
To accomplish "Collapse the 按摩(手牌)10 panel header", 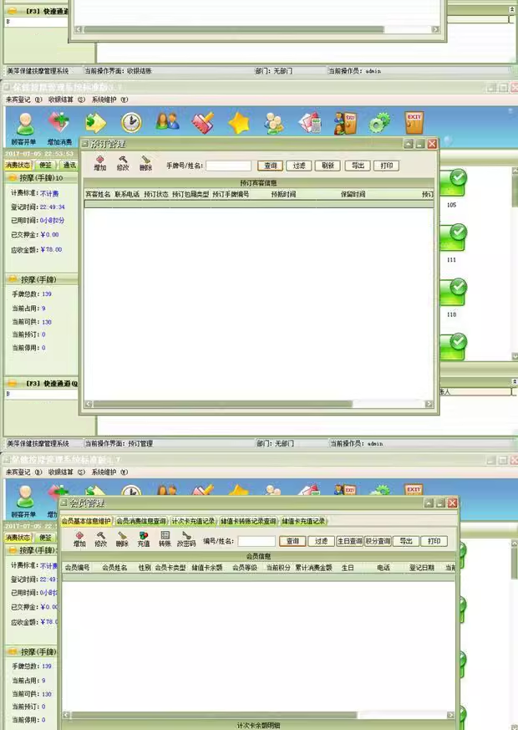I will (x=40, y=178).
